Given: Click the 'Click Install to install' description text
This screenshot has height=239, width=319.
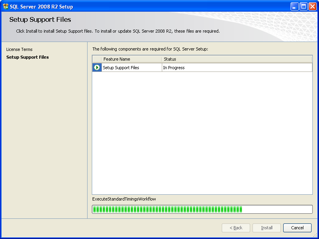Looking at the screenshot, I should coord(118,31).
